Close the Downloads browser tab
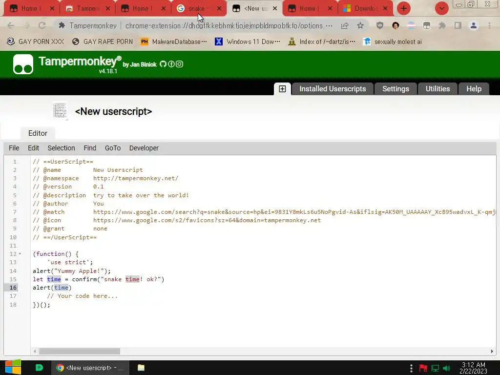 click(x=385, y=9)
